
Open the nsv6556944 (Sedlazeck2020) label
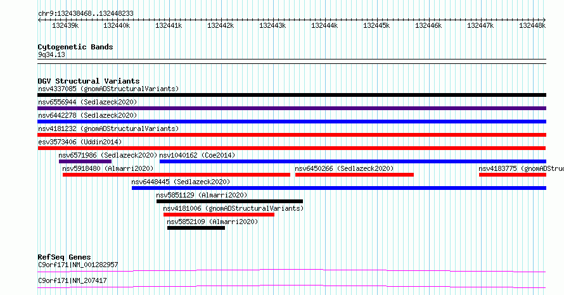coord(87,102)
